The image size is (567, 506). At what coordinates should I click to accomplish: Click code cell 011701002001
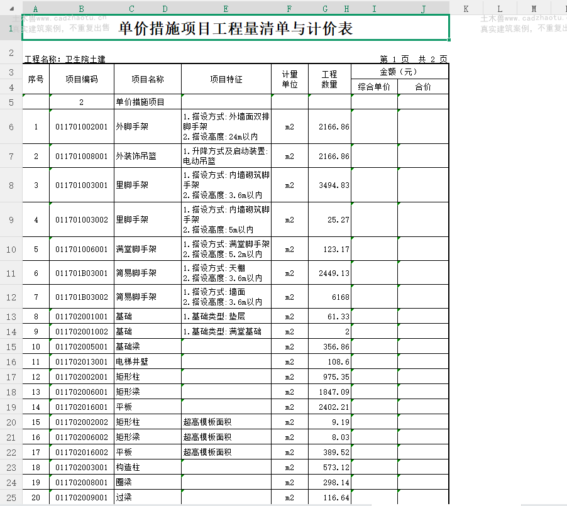point(82,126)
